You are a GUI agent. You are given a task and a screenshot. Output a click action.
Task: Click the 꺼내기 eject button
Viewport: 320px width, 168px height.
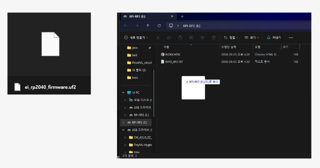point(274,37)
